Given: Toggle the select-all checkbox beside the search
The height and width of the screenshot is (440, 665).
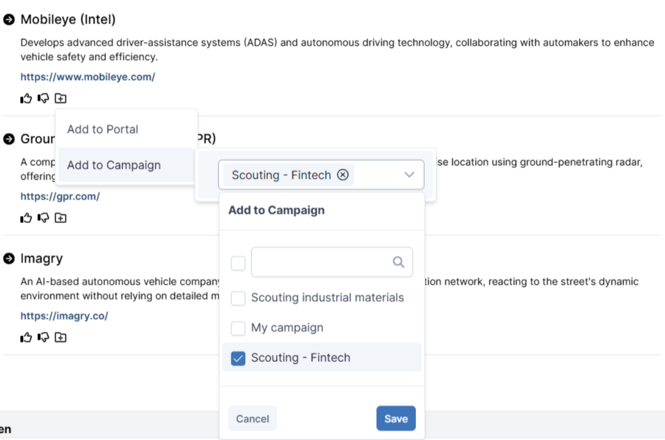Looking at the screenshot, I should tap(238, 263).
